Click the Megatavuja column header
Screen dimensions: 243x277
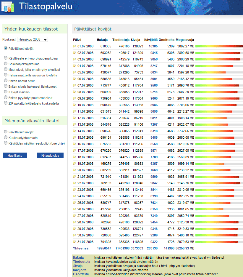point(185,40)
